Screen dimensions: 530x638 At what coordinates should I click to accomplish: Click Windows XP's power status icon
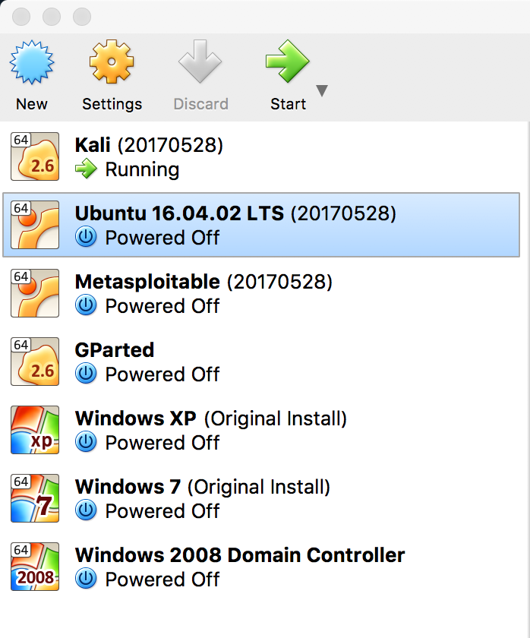click(x=86, y=442)
